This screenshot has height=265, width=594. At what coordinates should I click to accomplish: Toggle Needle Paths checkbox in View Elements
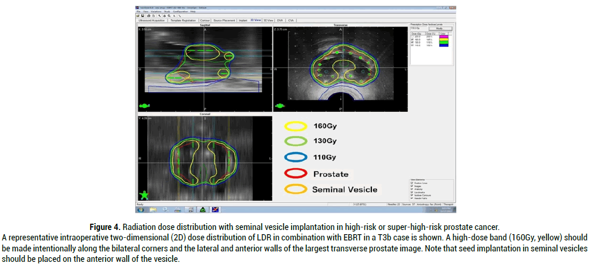point(412,198)
